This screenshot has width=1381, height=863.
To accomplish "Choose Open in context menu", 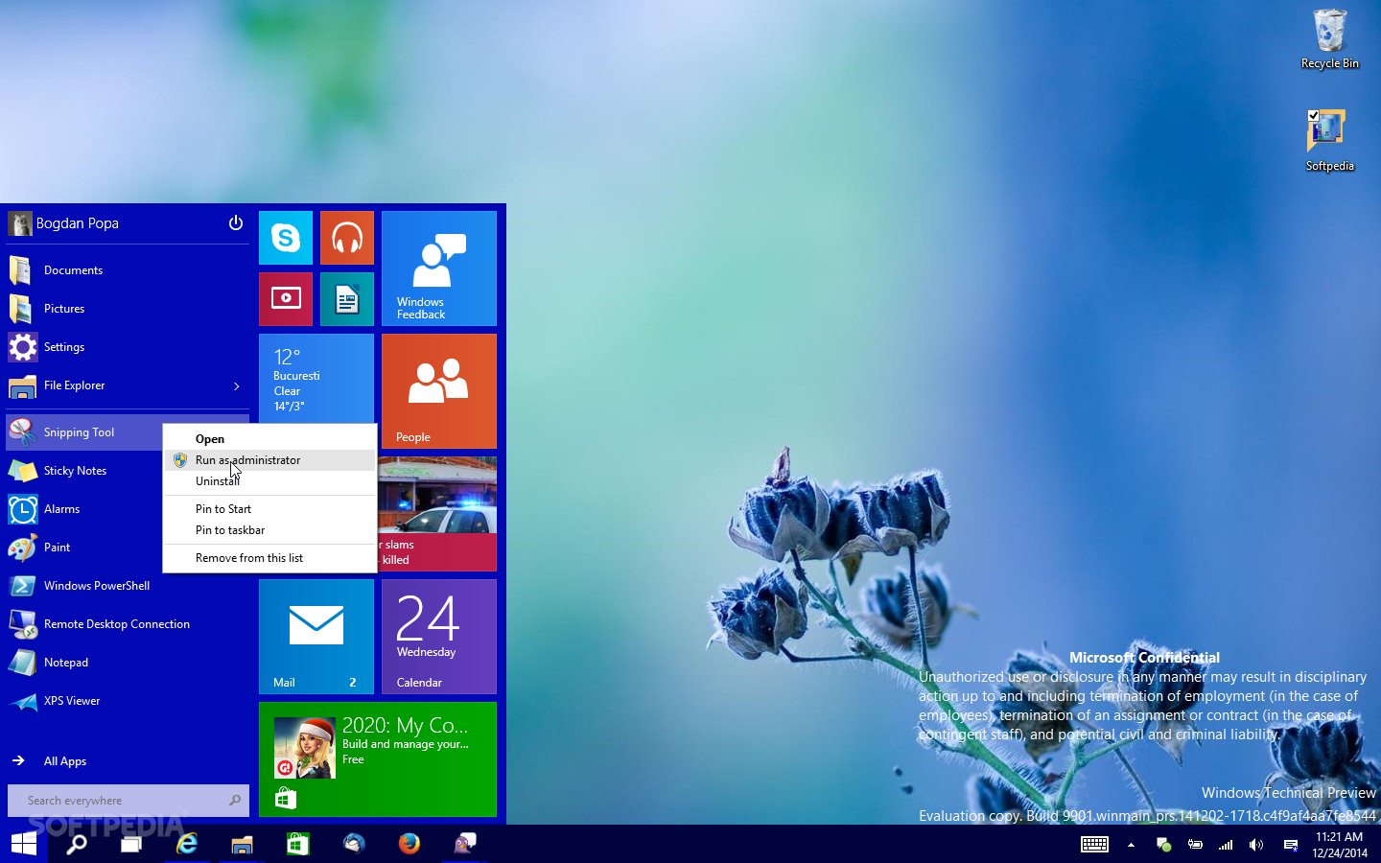I will tap(269, 439).
